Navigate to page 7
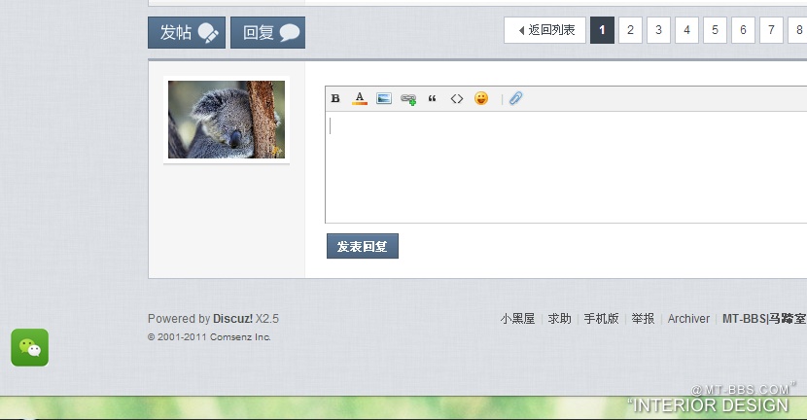 (x=771, y=30)
